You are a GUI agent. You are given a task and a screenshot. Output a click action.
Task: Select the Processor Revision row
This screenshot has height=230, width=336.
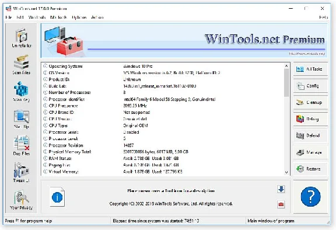163,145
